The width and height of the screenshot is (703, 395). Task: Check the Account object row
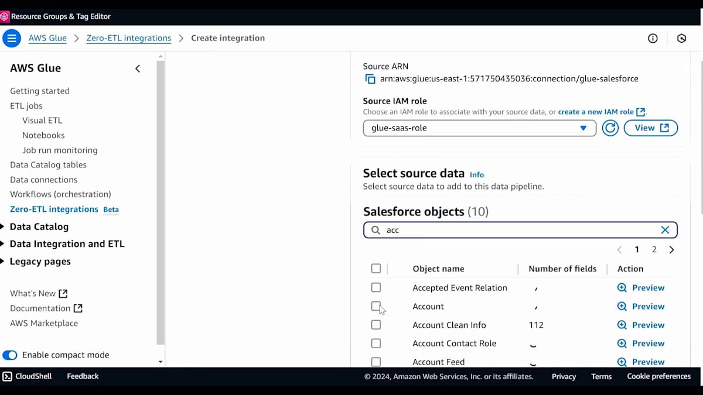click(376, 306)
